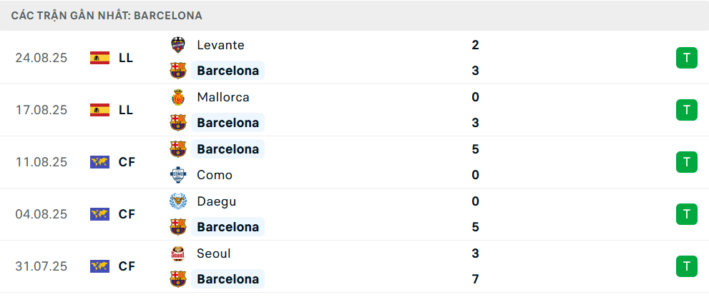Click the CF label on 04.08.25 row
Image resolution: width=709 pixels, height=297 pixels.
pyautogui.click(x=127, y=214)
